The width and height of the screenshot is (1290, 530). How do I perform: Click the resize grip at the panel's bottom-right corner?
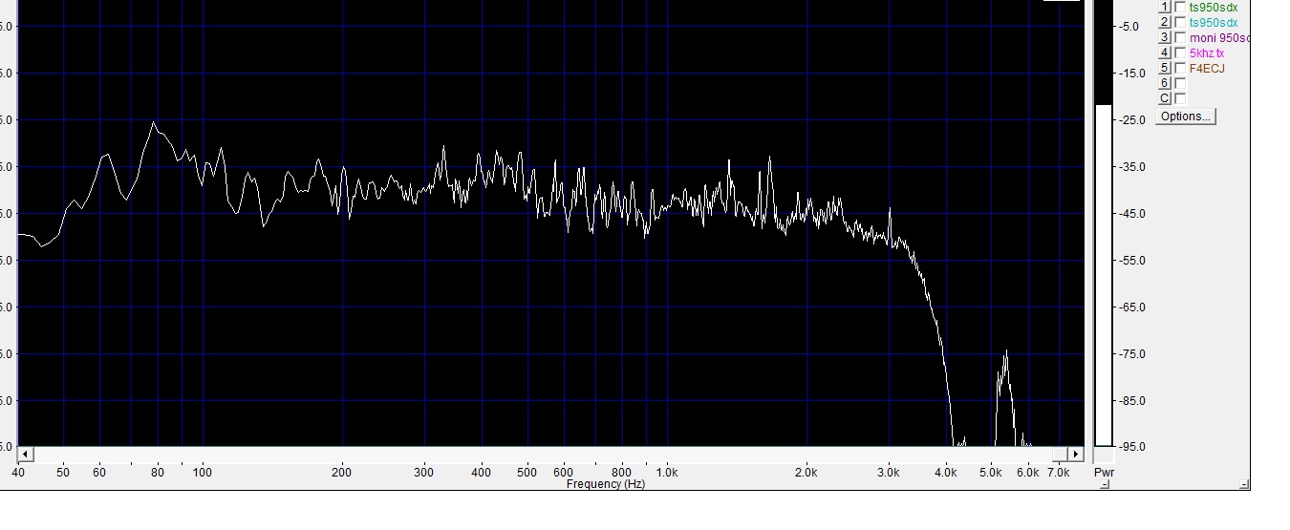[x=1244, y=485]
